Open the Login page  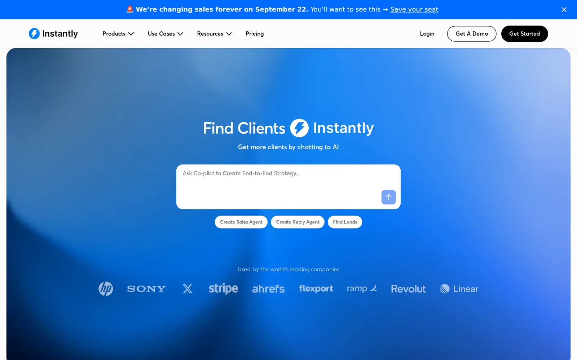pyautogui.click(x=427, y=34)
